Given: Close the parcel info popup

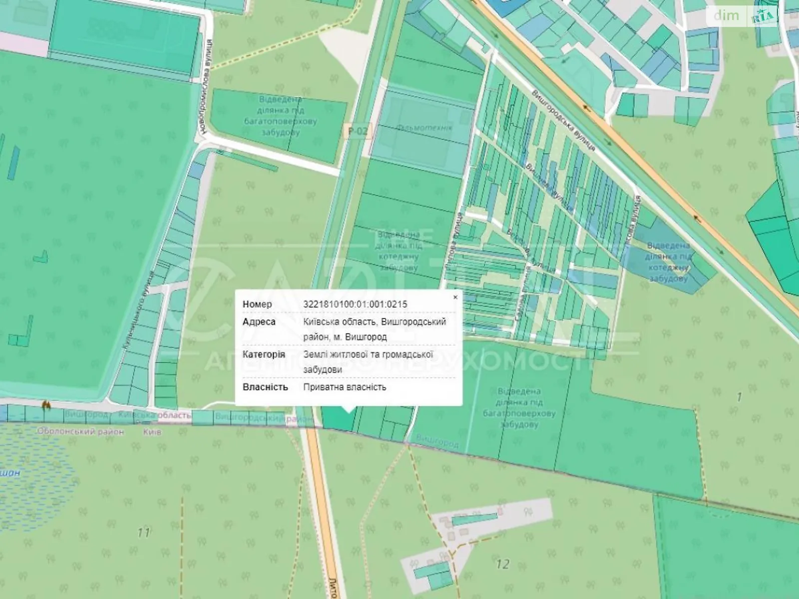Looking at the screenshot, I should tap(455, 297).
